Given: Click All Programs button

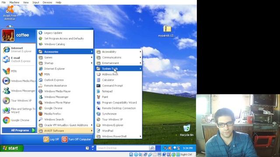Looking at the screenshot, I should (x=19, y=130).
